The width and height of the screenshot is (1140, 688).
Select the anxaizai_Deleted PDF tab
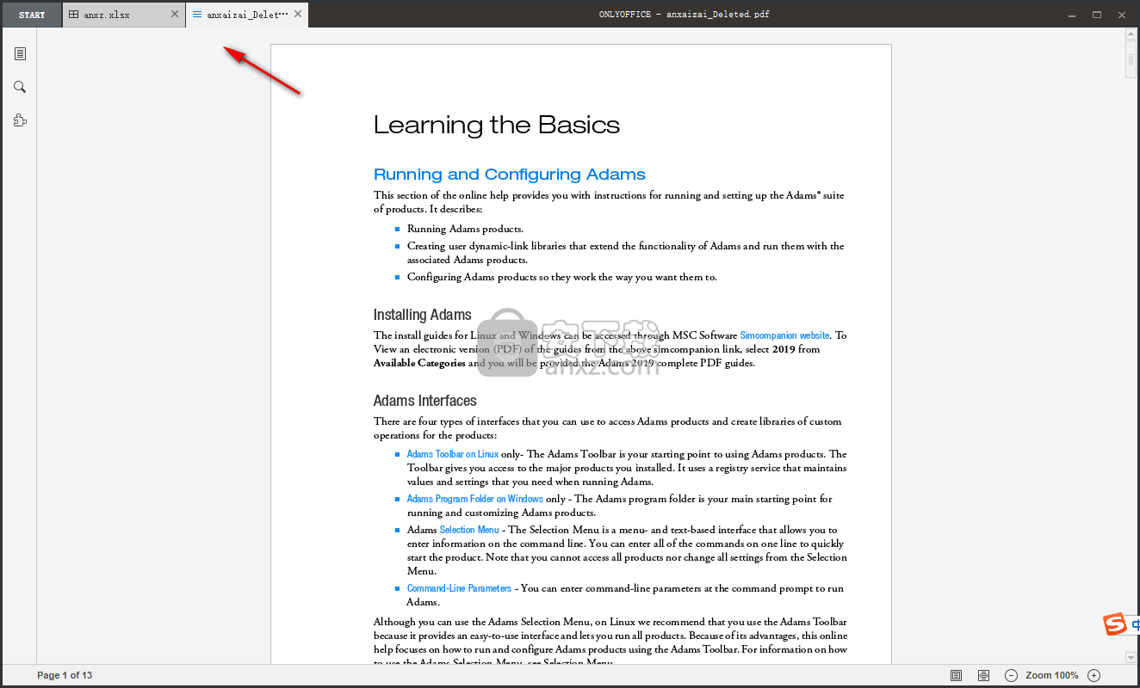(x=247, y=15)
